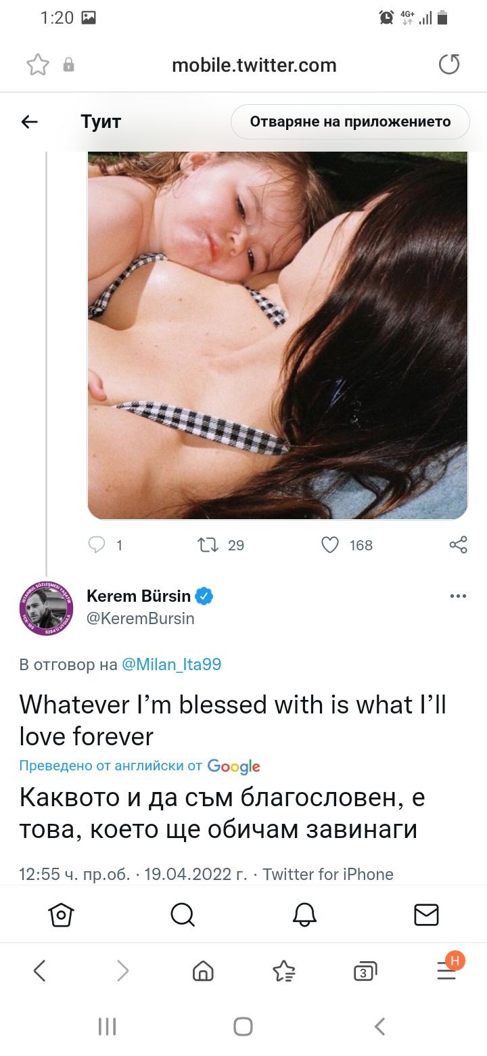This screenshot has width=487, height=1056.
Task: Open the @Milan_Ita99 profile link
Action: (171, 665)
